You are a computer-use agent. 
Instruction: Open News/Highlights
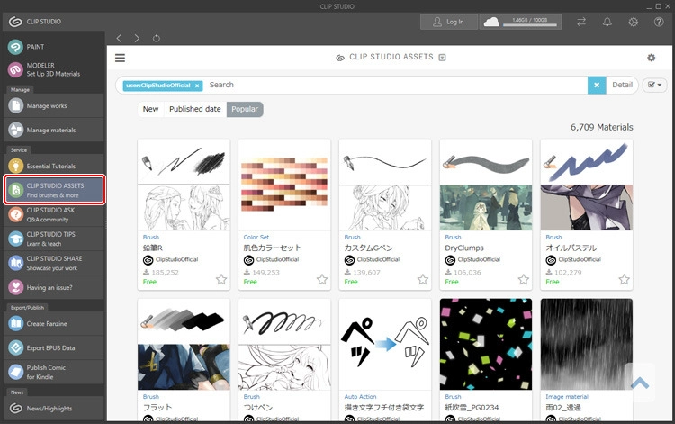point(53,408)
